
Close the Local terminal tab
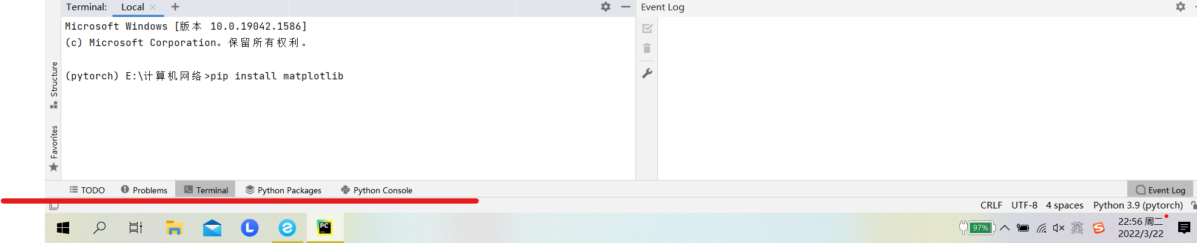click(153, 7)
